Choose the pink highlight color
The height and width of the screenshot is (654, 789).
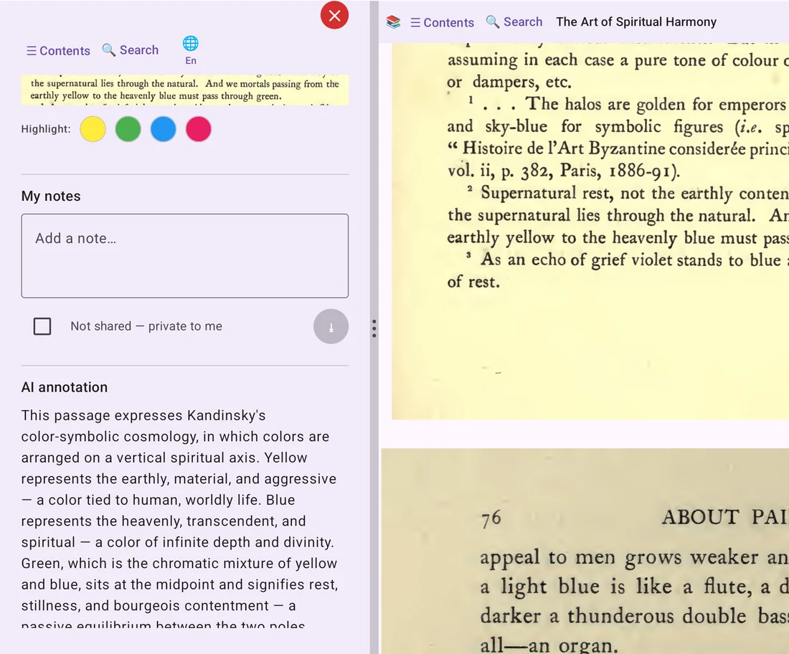pyautogui.click(x=199, y=129)
